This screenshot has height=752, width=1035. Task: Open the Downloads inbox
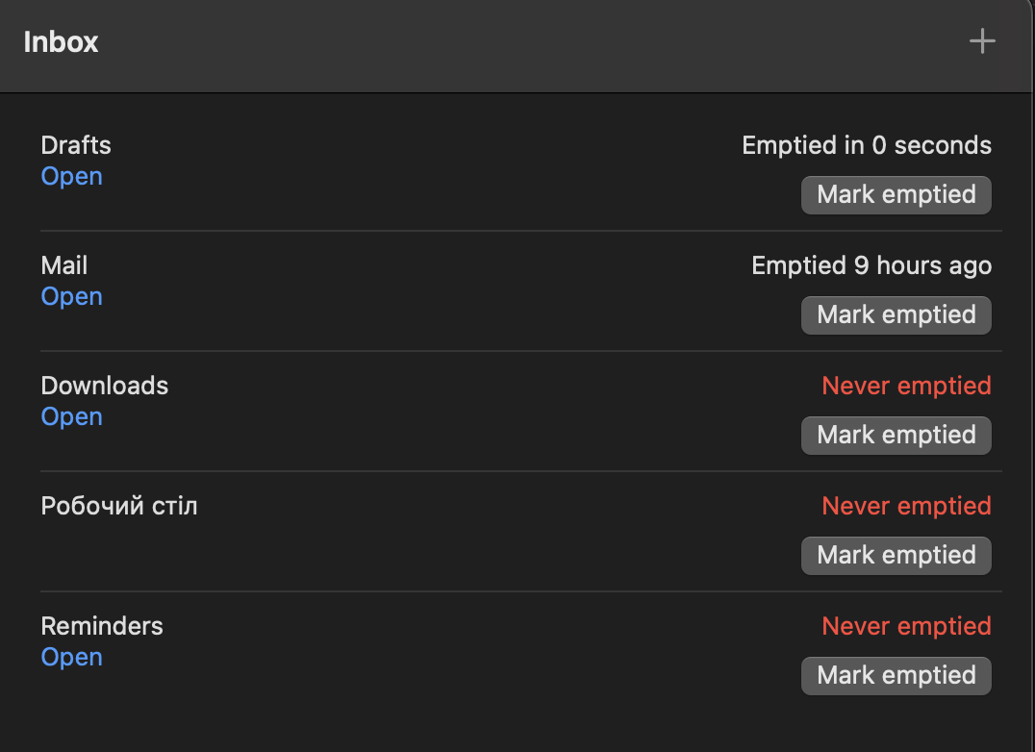[72, 416]
